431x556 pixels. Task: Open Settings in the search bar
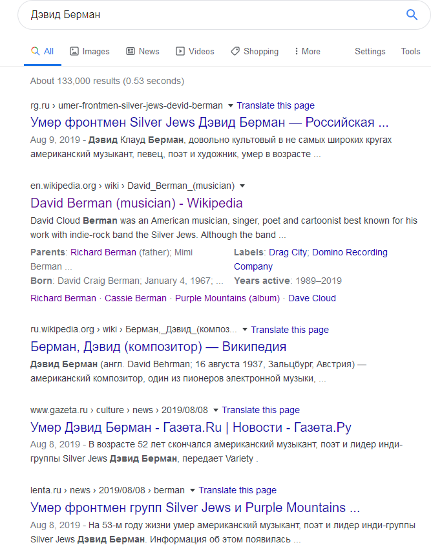tap(370, 51)
